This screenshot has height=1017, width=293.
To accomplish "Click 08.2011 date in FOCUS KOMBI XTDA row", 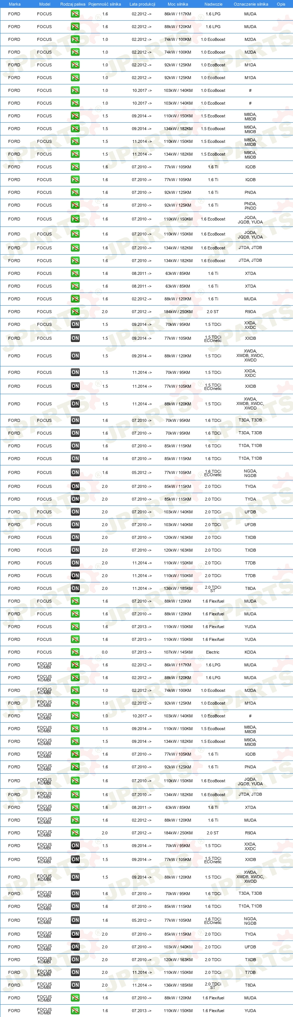I will [142, 808].
